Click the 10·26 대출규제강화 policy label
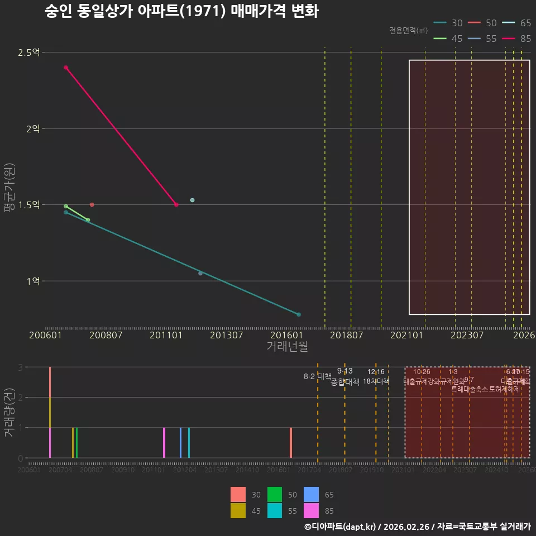 coord(422,376)
